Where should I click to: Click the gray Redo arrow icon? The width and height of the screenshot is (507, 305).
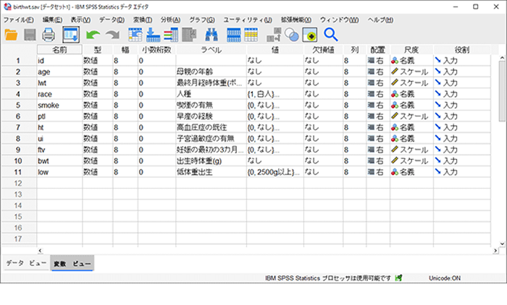pyautogui.click(x=112, y=35)
